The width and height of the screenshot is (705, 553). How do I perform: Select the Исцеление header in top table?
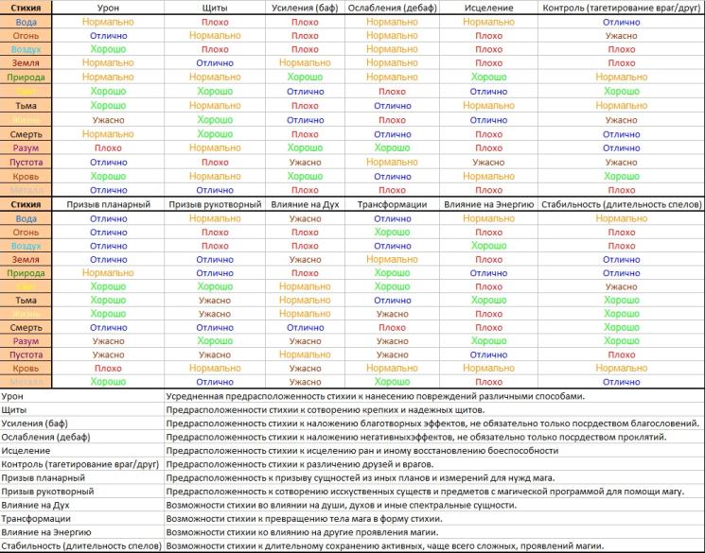click(x=488, y=8)
